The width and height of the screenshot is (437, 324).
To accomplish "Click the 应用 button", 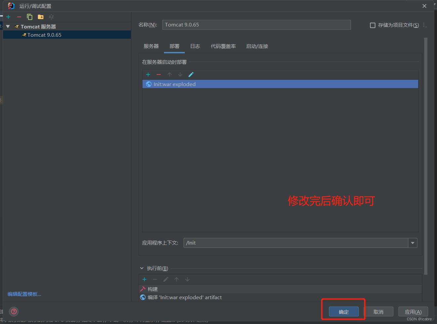I will 413,312.
